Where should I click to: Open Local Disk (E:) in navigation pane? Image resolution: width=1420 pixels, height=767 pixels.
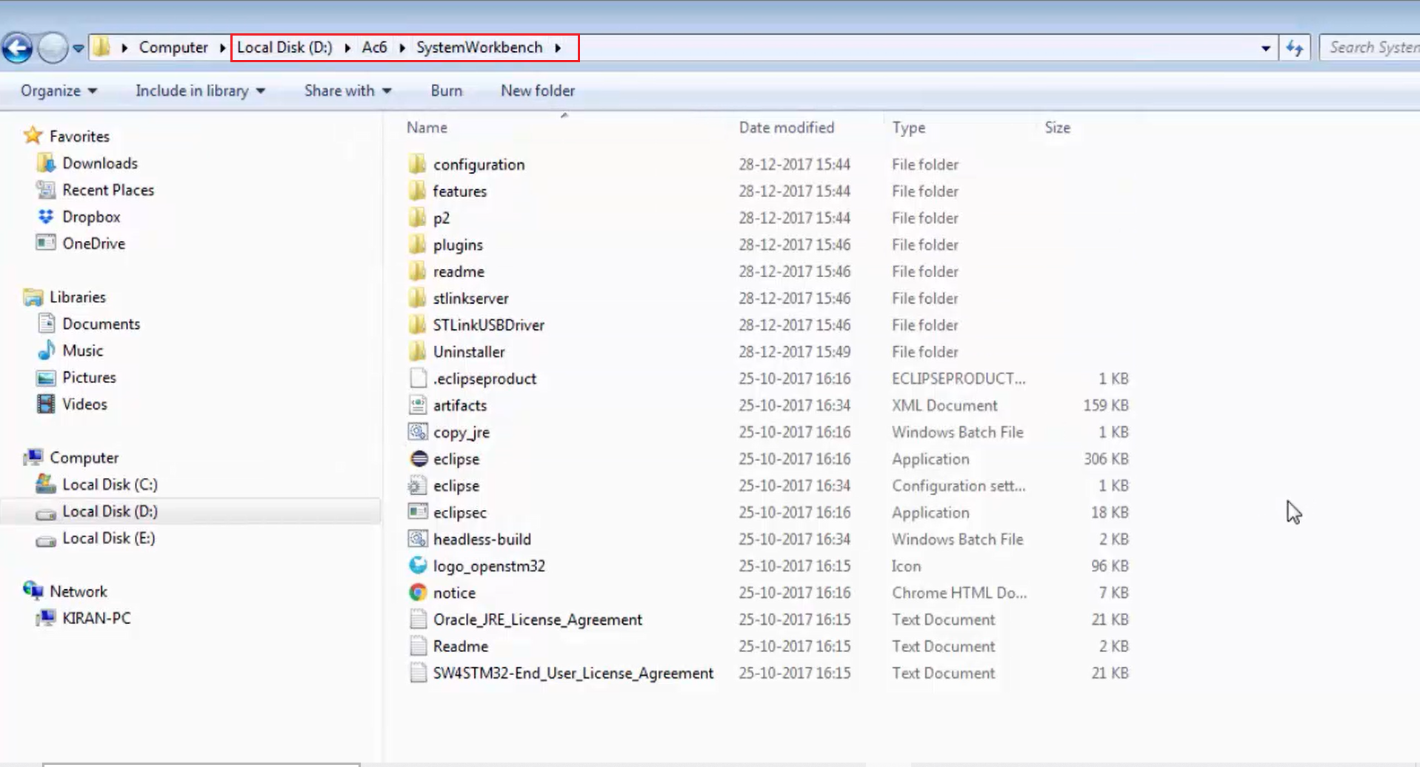coord(109,538)
